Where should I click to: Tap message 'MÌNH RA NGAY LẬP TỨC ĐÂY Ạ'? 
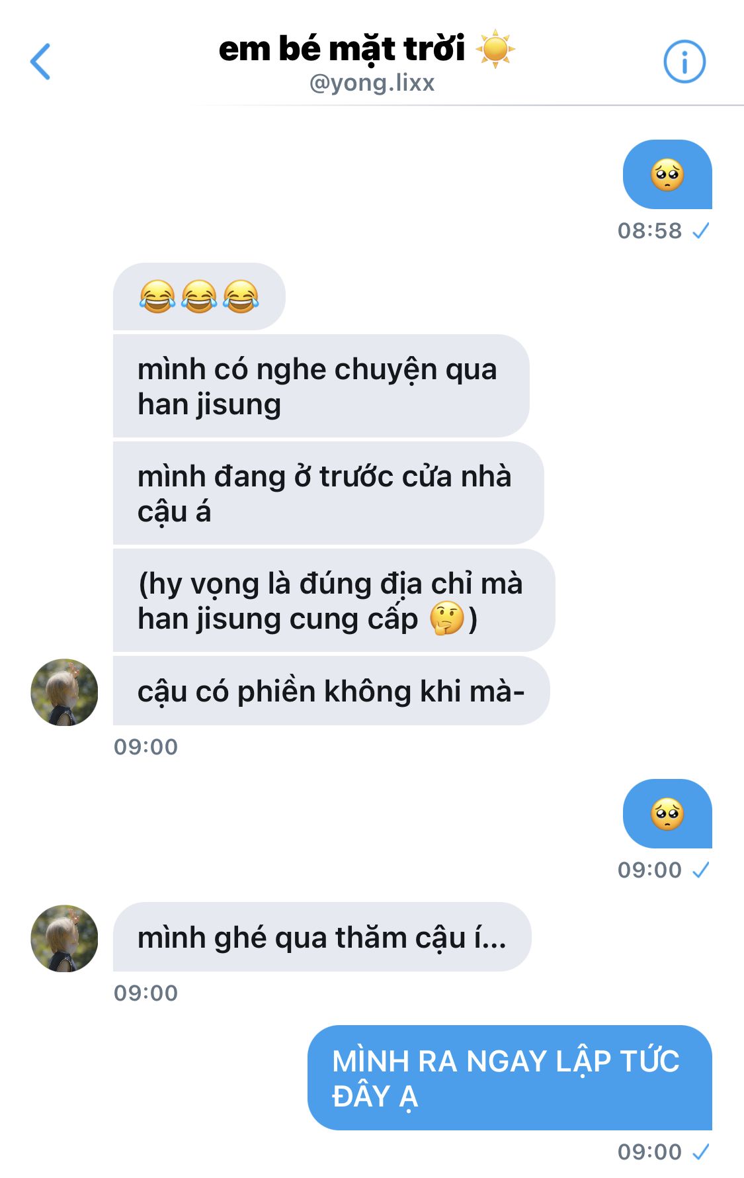pyautogui.click(x=510, y=1078)
